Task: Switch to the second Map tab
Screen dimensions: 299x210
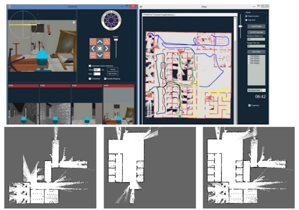Action: 164,14
